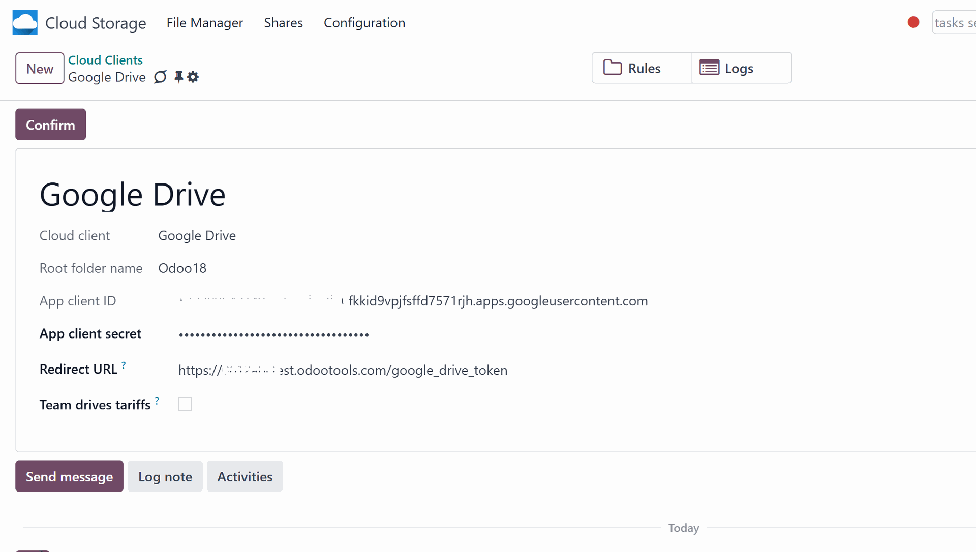The image size is (976, 552).
Task: Click the Google Drive breadcrumb record name
Action: coord(107,77)
